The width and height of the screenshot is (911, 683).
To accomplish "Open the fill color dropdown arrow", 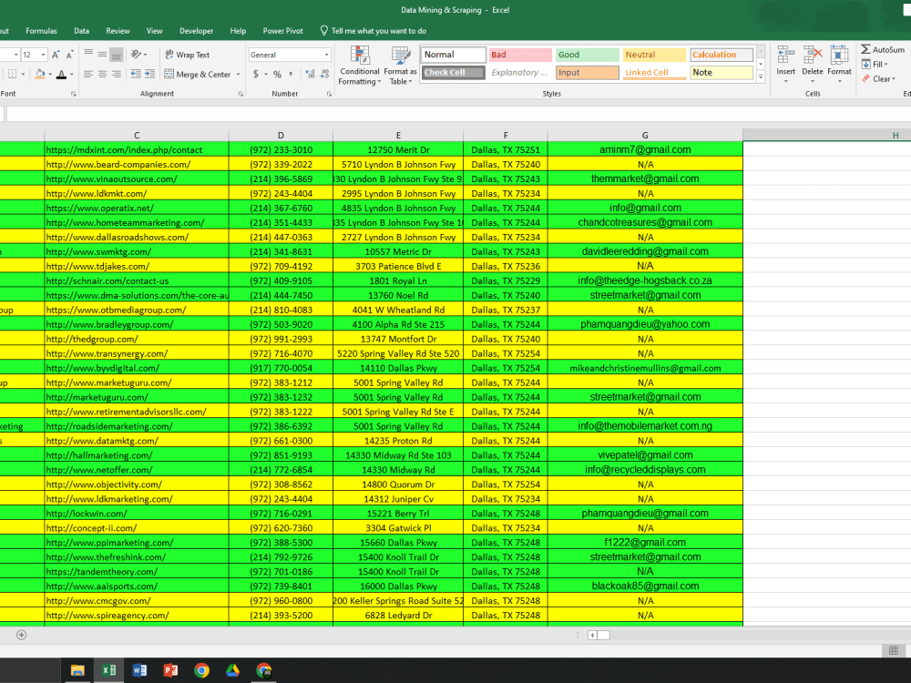I will click(50, 75).
